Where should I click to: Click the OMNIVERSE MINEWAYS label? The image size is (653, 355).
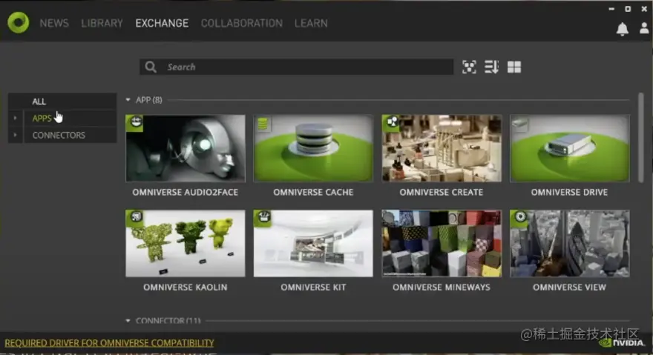click(x=442, y=287)
